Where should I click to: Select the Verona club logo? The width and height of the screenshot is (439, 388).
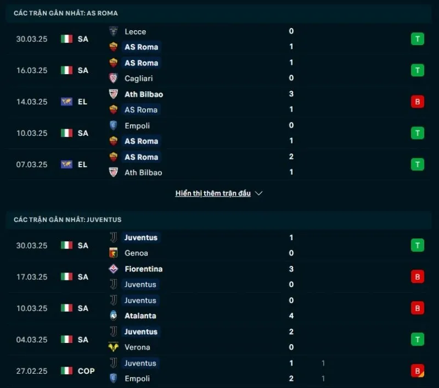(114, 347)
